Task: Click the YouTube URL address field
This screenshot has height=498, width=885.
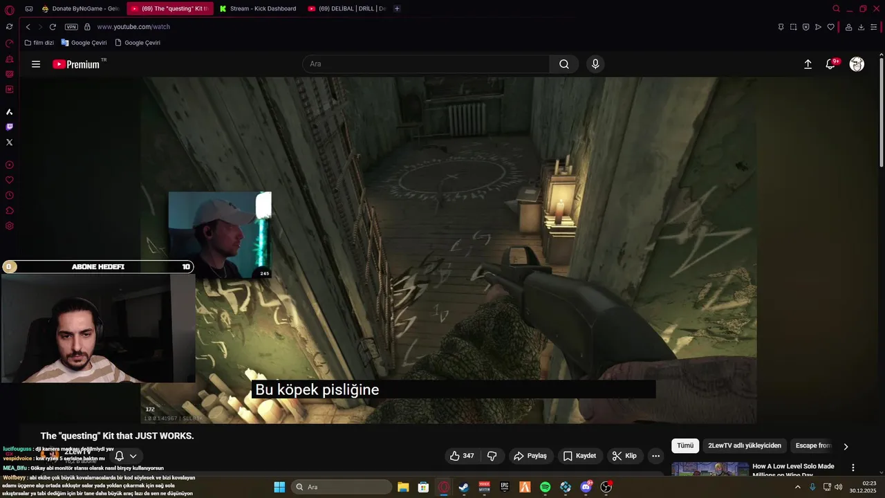Action: [133, 27]
